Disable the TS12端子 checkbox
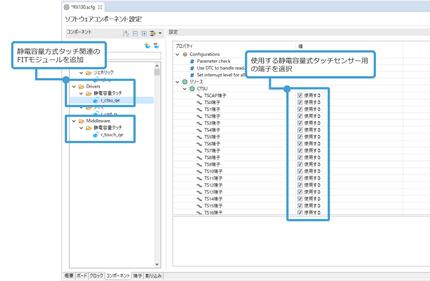430x281 pixels. (300, 185)
